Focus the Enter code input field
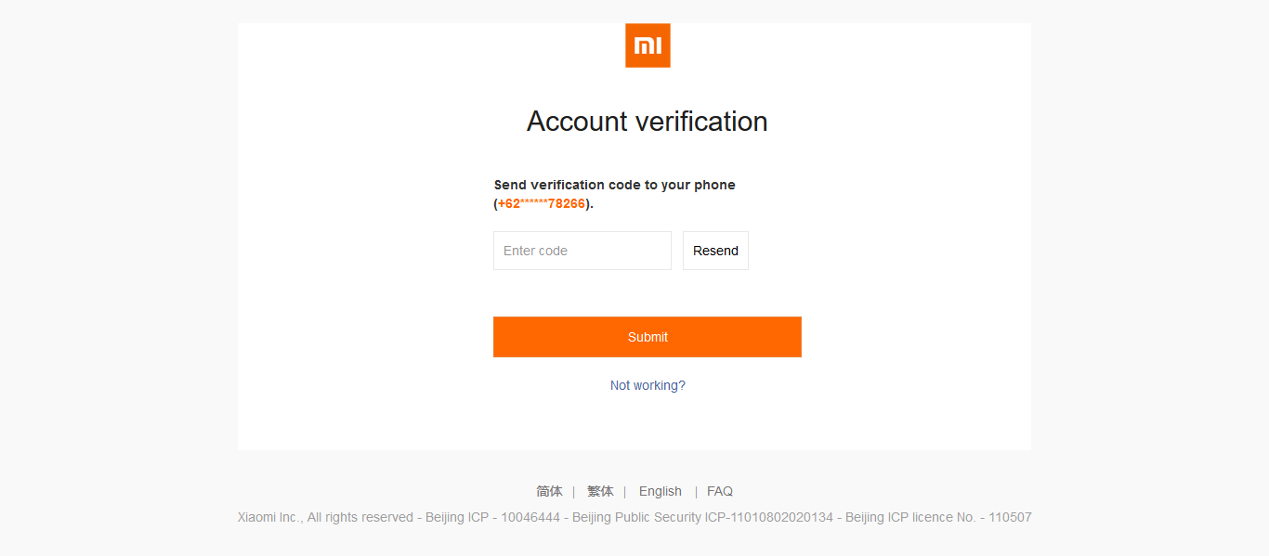The height and width of the screenshot is (556, 1269). tap(582, 251)
